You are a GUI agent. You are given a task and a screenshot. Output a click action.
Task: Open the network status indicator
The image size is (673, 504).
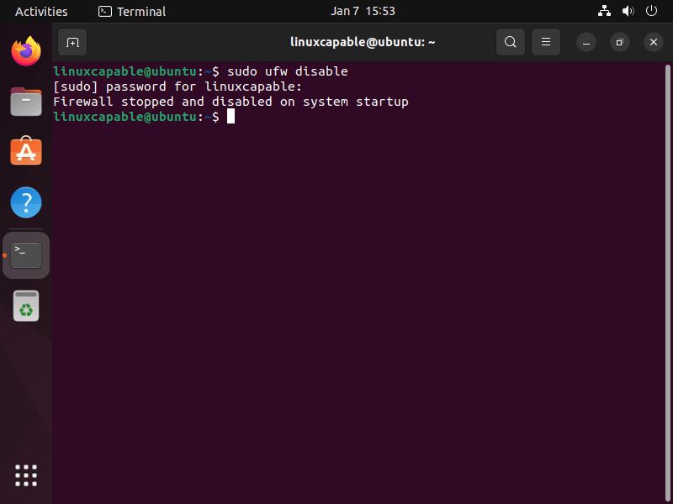click(604, 11)
